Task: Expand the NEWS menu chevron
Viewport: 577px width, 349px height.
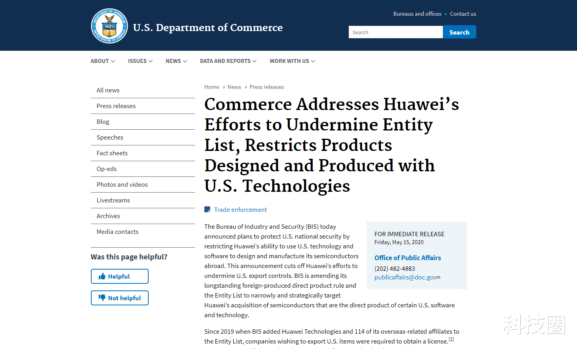Action: (185, 61)
